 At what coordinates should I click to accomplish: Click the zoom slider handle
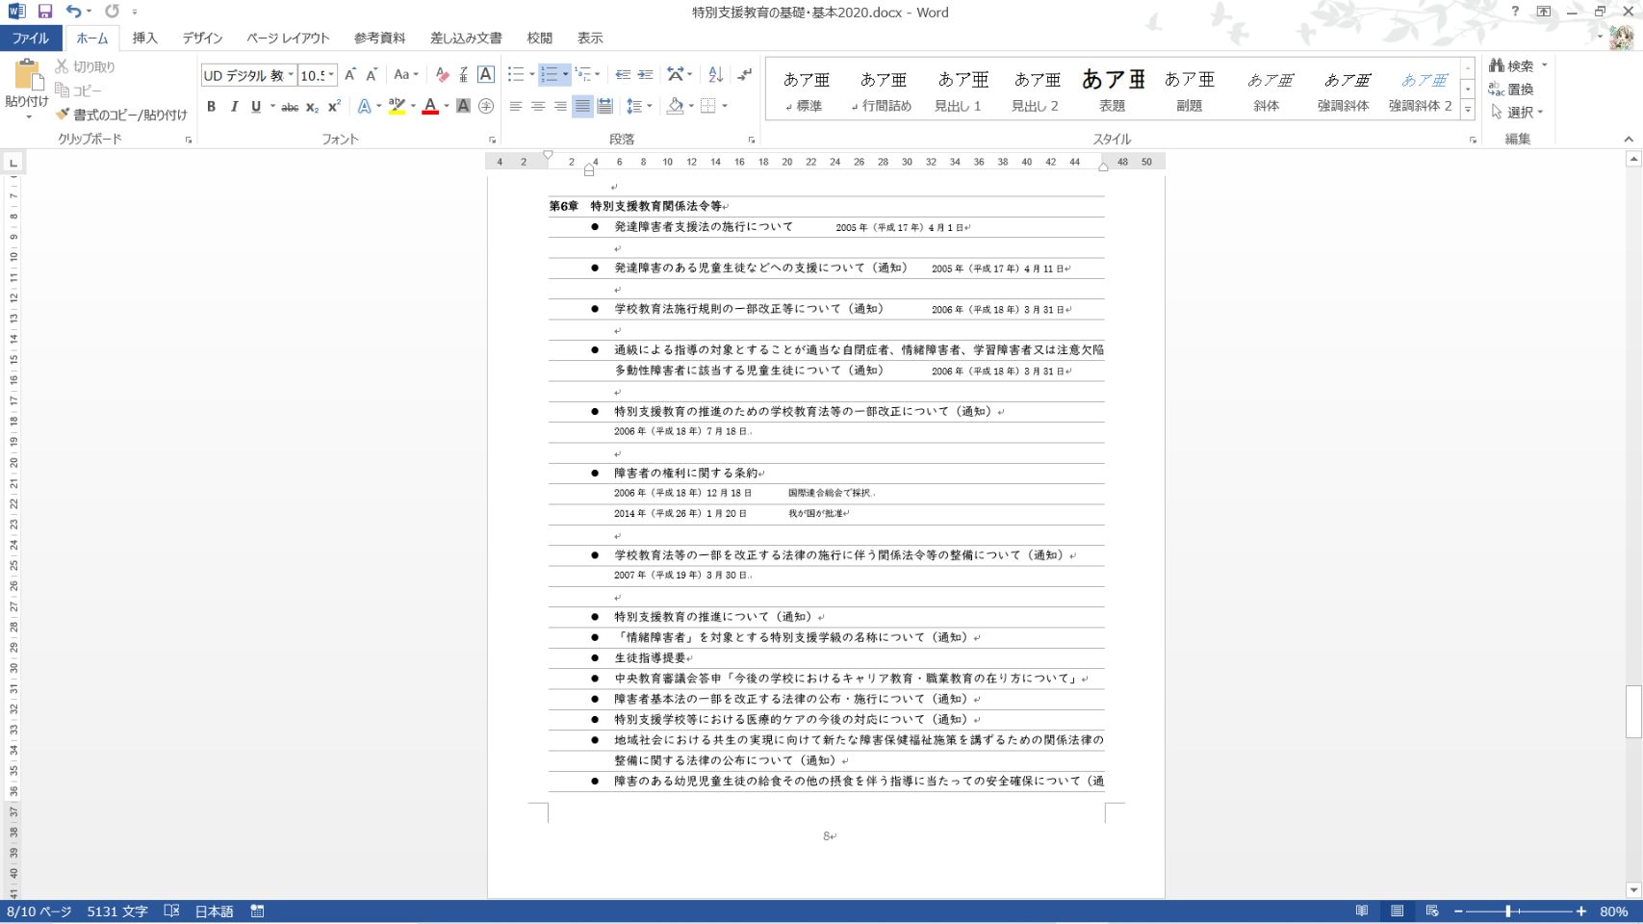coord(1507,911)
